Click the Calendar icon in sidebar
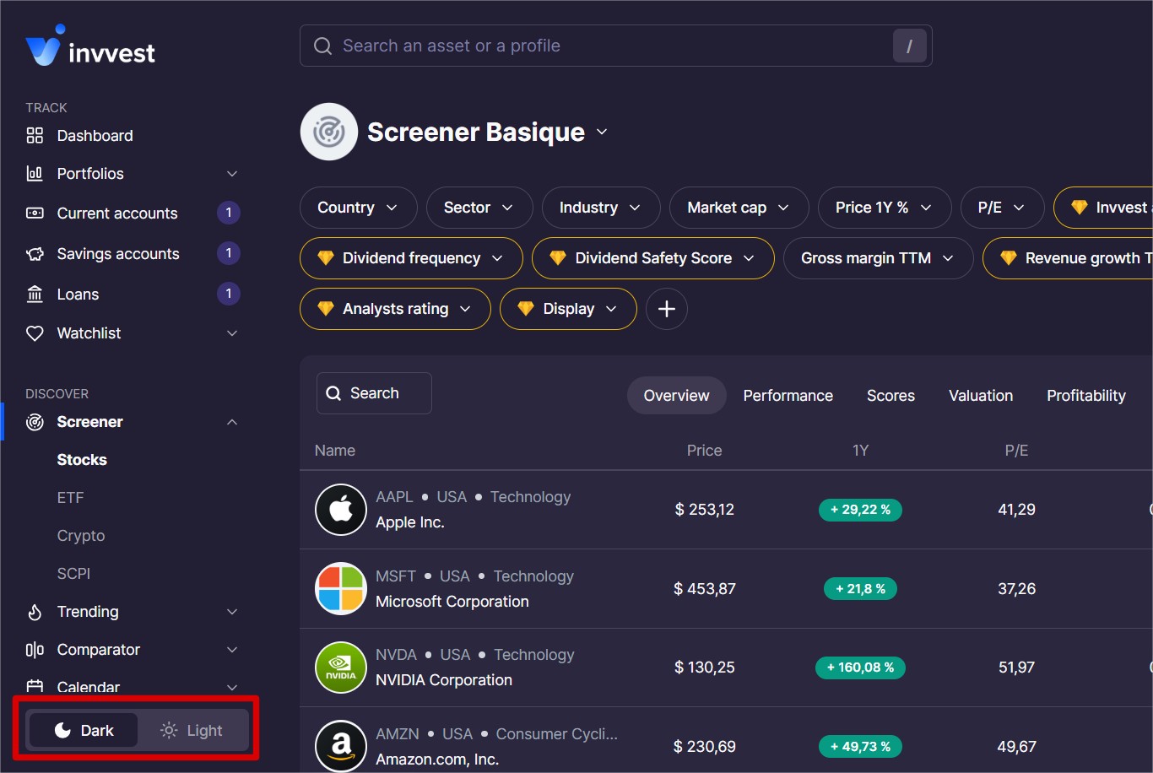 coord(35,687)
